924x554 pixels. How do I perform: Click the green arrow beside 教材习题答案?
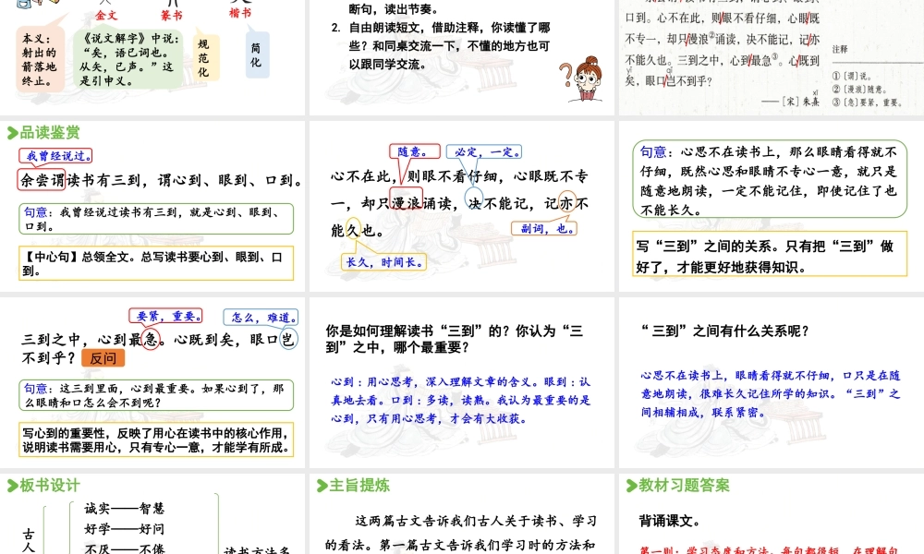pyautogui.click(x=631, y=486)
